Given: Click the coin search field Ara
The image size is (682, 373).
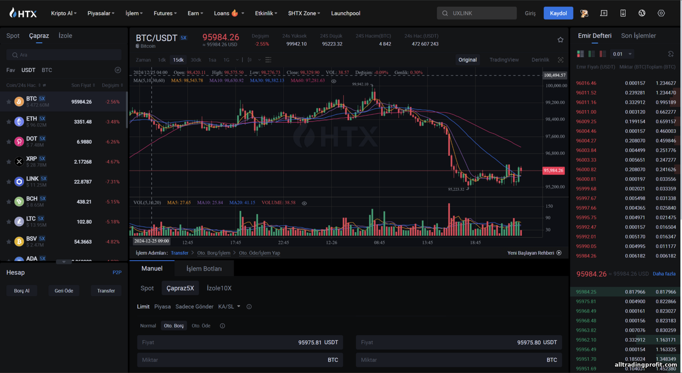Looking at the screenshot, I should point(64,55).
